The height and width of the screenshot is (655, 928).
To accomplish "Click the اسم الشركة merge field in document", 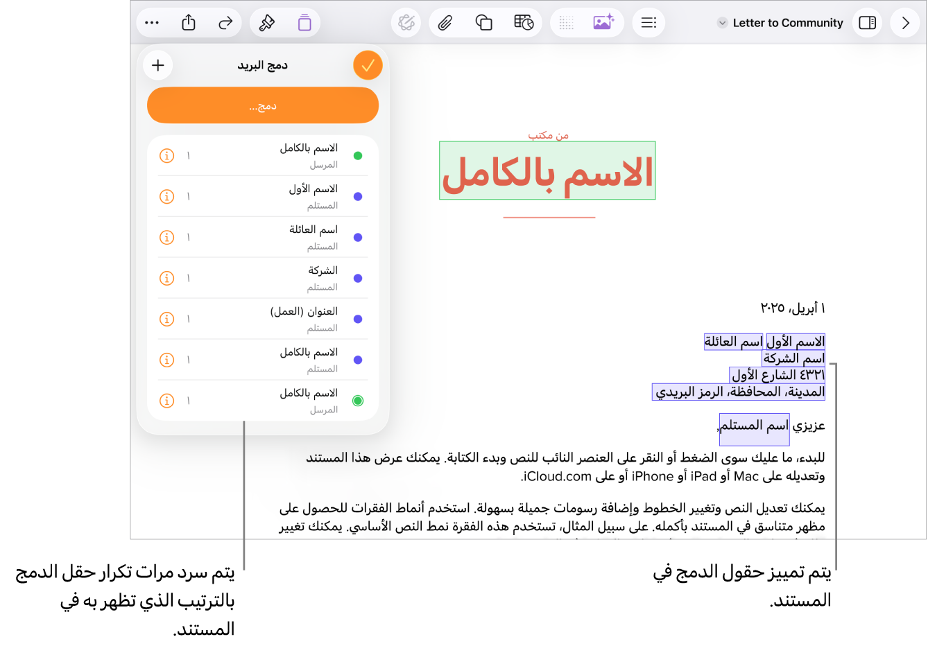I will click(x=793, y=358).
